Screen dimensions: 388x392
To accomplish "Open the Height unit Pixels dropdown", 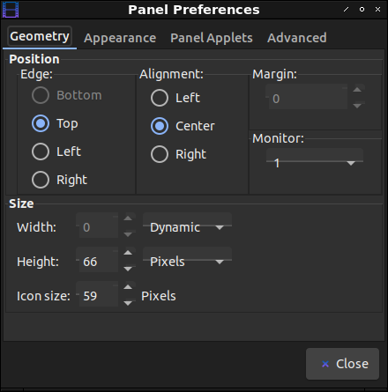I will pos(187,262).
